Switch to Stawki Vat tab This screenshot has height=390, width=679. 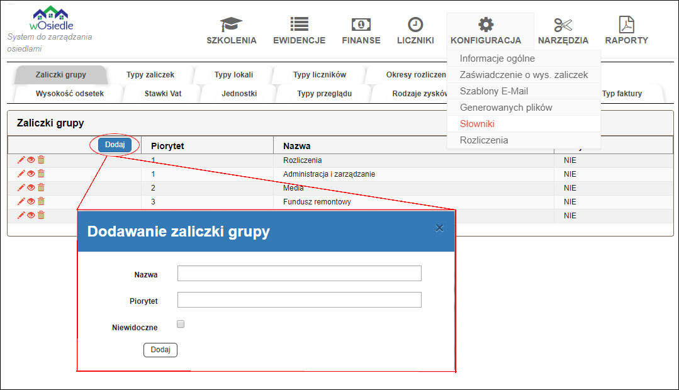pos(163,94)
